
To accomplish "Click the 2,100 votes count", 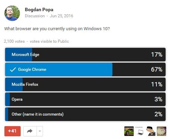I will 14,41.
